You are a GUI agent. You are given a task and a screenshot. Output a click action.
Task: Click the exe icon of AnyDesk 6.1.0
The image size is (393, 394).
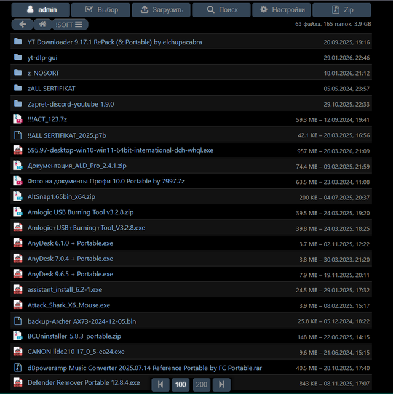click(18, 243)
